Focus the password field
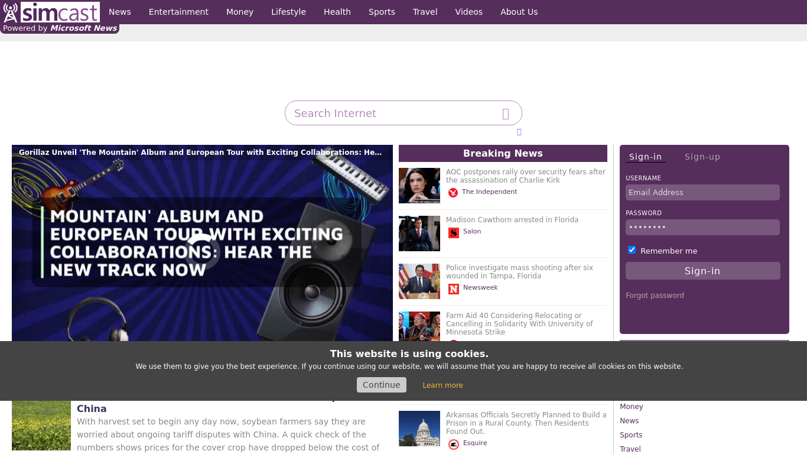Screen dimensions: 807x454 702,227
